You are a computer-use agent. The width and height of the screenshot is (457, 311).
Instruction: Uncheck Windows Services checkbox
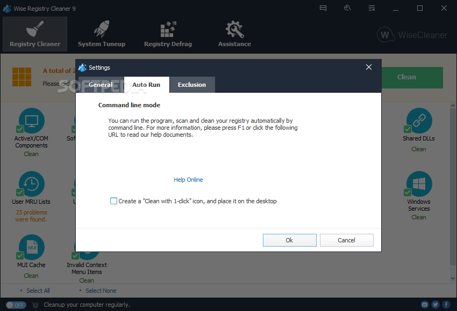click(x=408, y=192)
